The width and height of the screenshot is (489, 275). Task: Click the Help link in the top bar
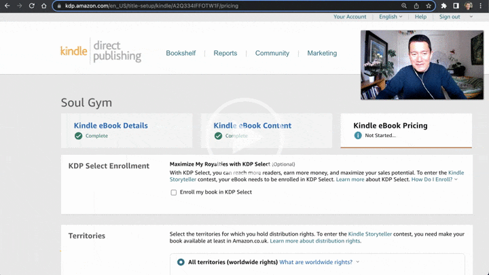(420, 17)
